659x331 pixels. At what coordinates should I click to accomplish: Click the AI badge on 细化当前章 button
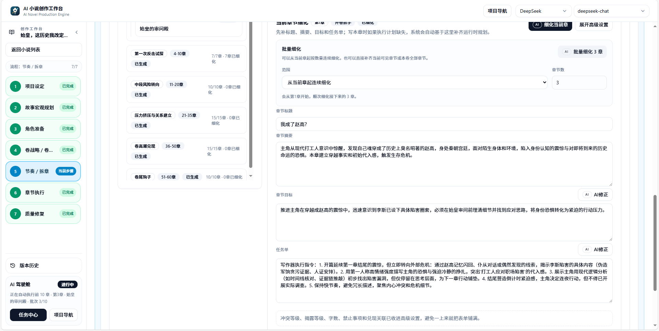point(537,25)
